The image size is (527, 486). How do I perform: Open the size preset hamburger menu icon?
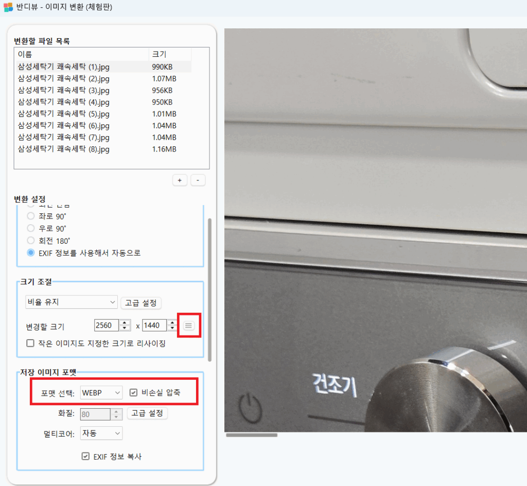pos(189,325)
